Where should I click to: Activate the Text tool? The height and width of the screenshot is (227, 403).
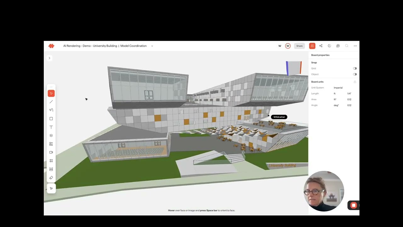51,127
